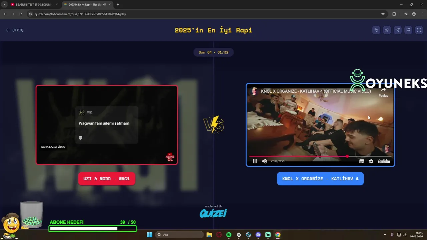
Task: Open the Chrome profile avatar
Action: pos(414,14)
